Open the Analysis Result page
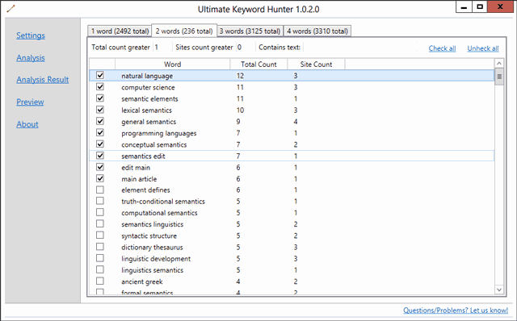This screenshot has width=517, height=321. (43, 80)
